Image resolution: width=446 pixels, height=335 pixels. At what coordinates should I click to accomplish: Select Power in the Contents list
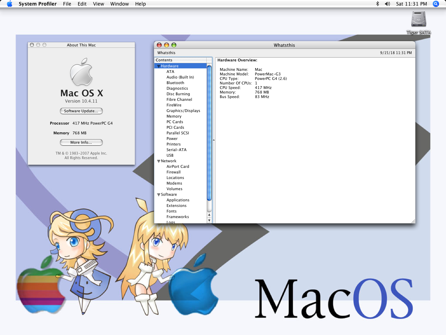172,139
